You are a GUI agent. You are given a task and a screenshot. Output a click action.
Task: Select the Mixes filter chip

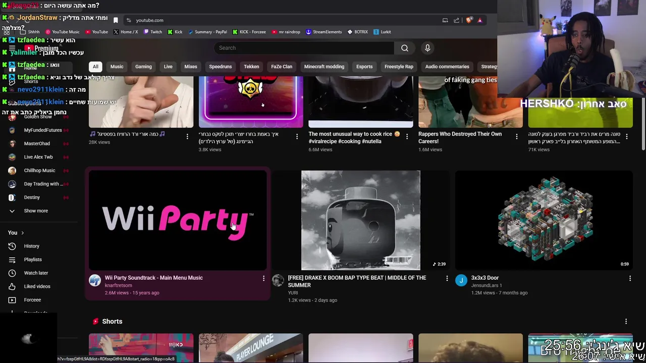tap(191, 67)
